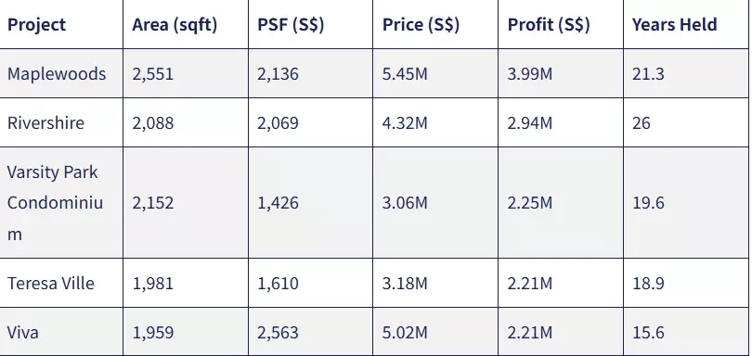Click Viva years held 15.6
Image resolution: width=752 pixels, height=356 pixels.
648,333
